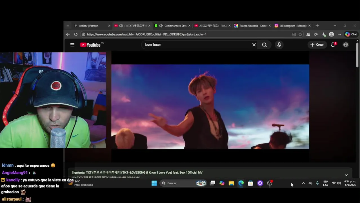Click chat user kaoolly
The height and width of the screenshot is (203, 360).
pyautogui.click(x=13, y=180)
